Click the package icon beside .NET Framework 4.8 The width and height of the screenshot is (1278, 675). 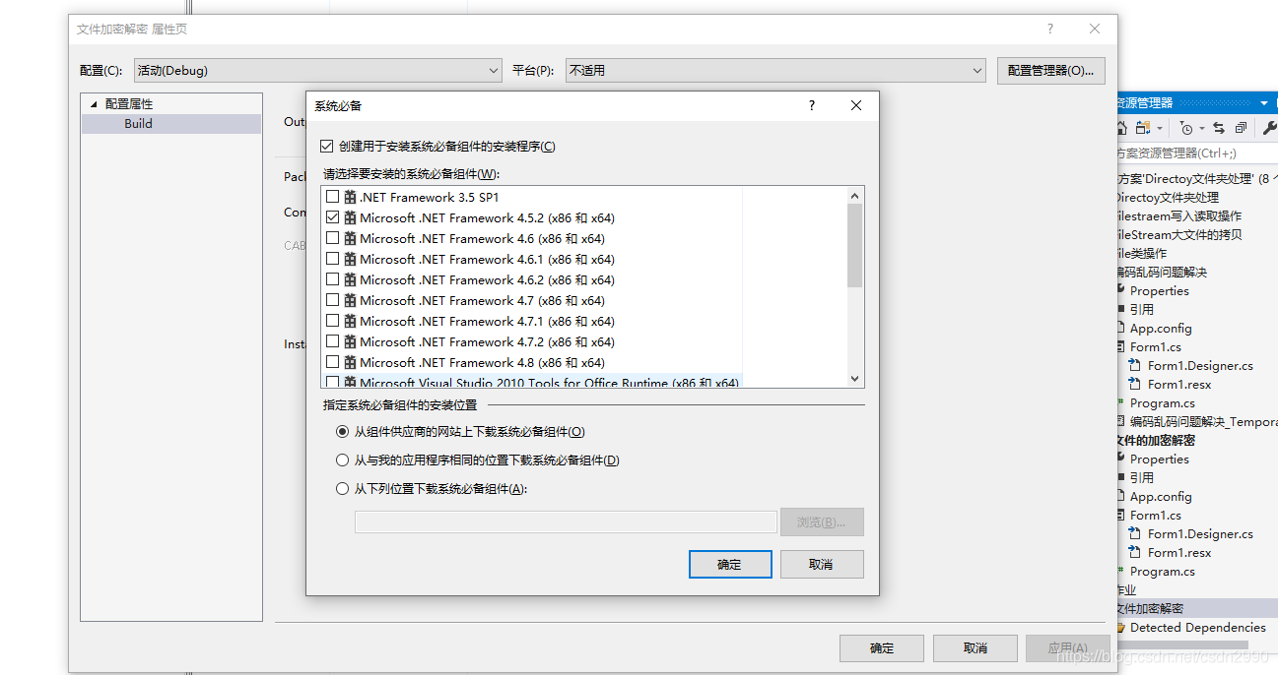click(x=350, y=362)
